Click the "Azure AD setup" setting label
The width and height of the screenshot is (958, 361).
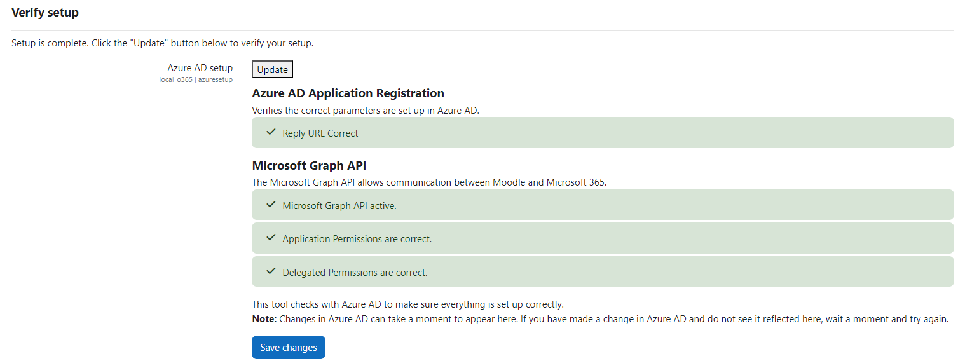(x=200, y=68)
